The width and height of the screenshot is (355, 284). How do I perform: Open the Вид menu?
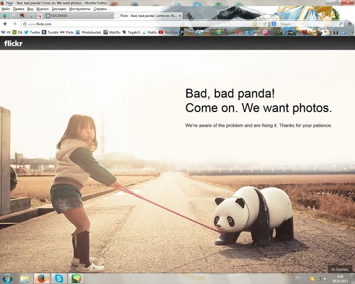pyautogui.click(x=30, y=9)
